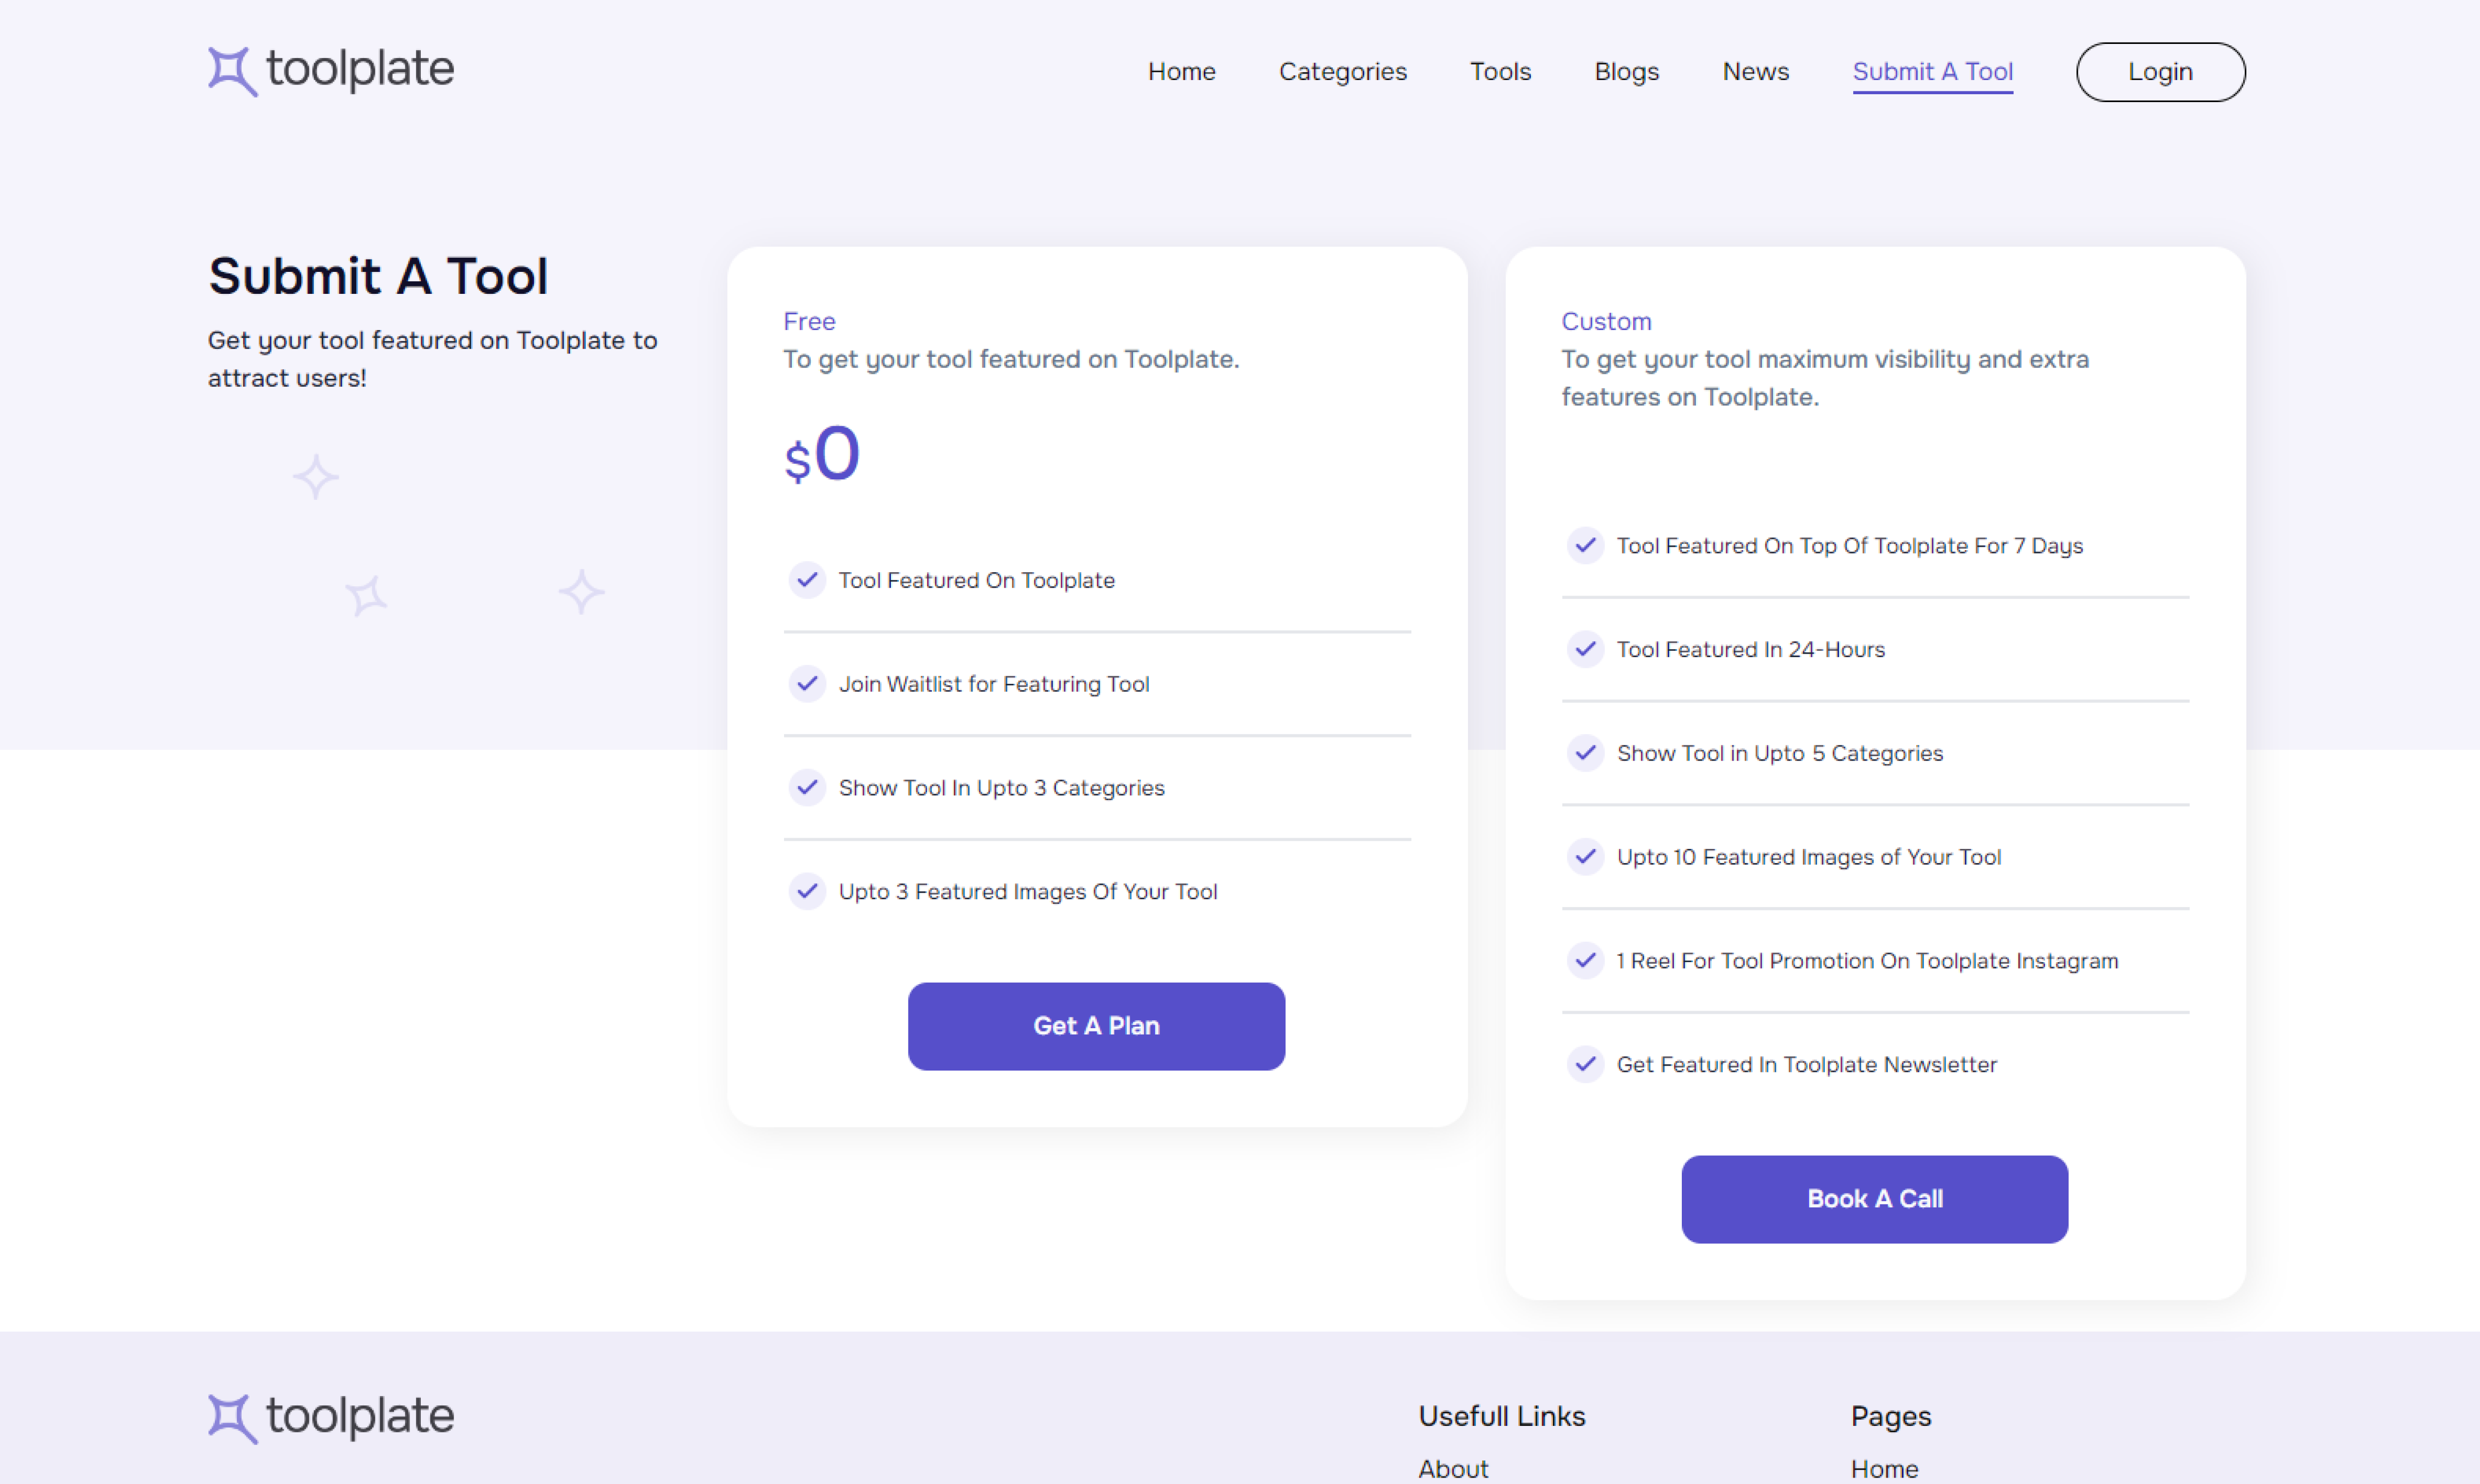
Task: Click the Login button
Action: point(2160,72)
